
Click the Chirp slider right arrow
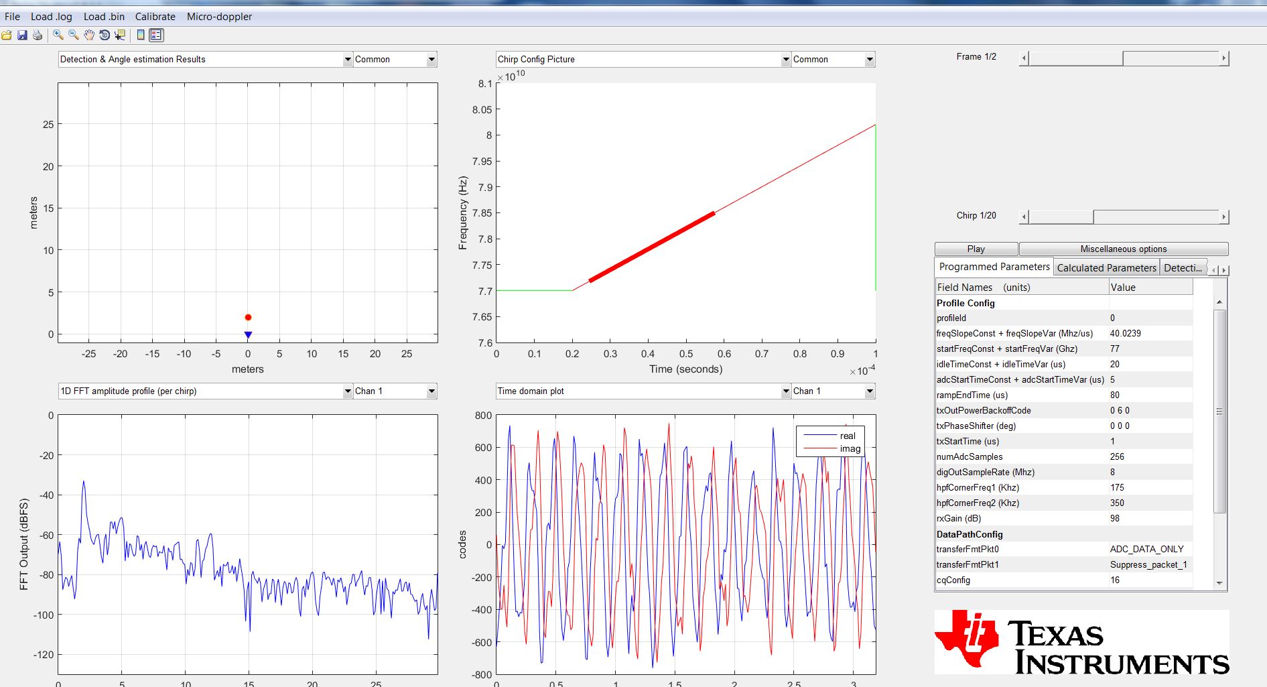pyautogui.click(x=1224, y=217)
